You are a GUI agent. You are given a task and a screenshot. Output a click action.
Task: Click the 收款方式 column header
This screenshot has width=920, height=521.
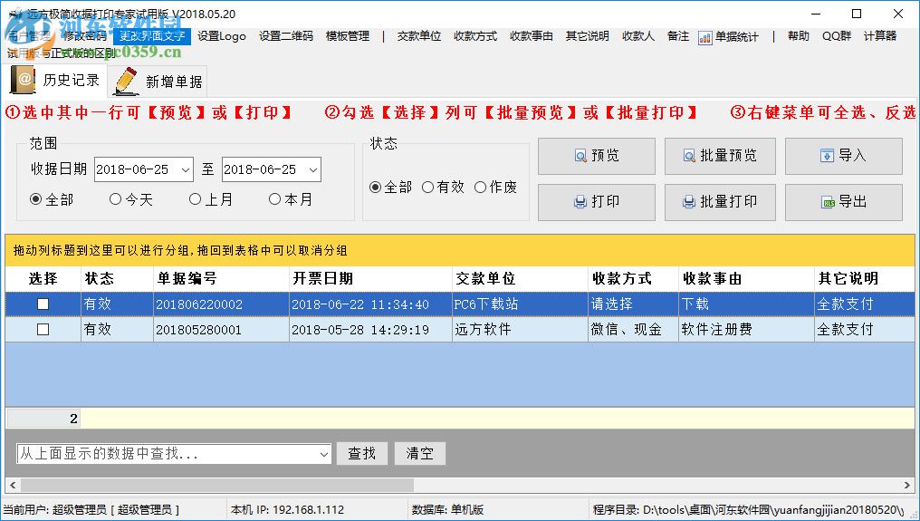(x=634, y=279)
